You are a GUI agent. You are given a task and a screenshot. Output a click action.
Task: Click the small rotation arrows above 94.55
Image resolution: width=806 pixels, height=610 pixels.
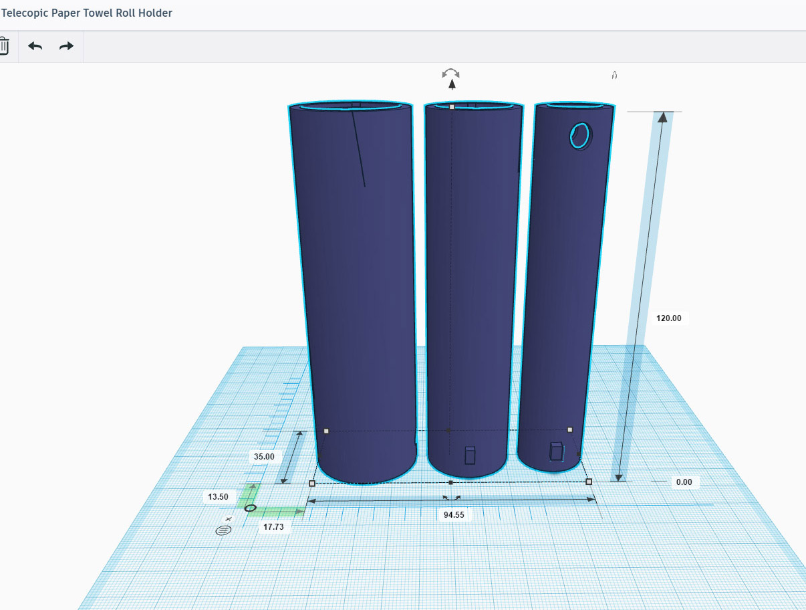coord(452,498)
